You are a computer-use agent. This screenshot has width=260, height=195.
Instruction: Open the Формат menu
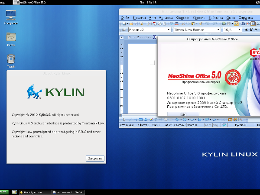click(183, 17)
